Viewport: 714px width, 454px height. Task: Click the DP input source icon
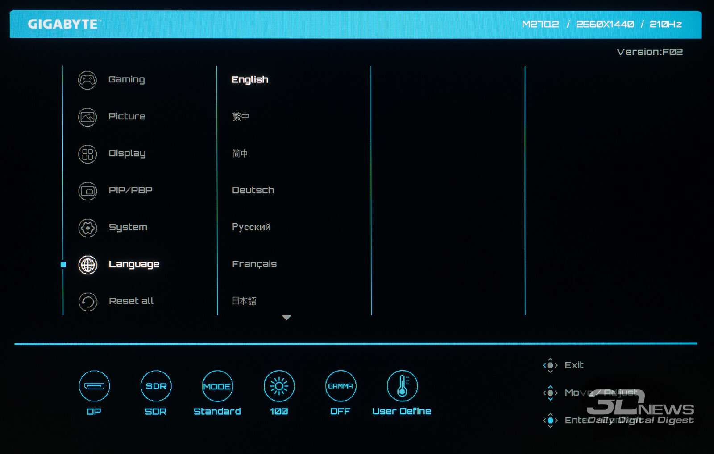94,386
